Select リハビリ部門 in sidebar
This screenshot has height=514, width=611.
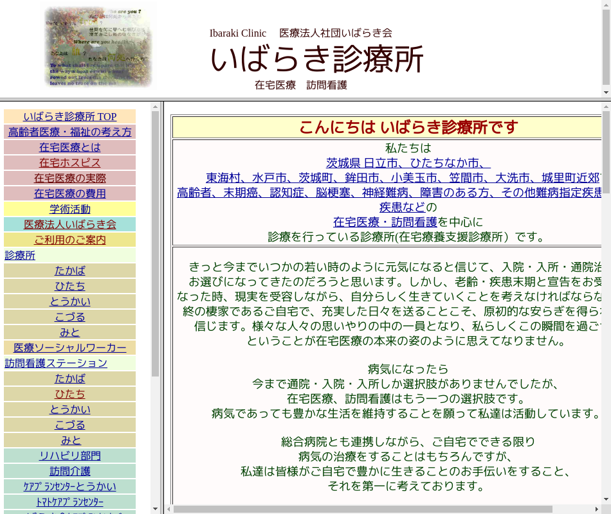69,456
